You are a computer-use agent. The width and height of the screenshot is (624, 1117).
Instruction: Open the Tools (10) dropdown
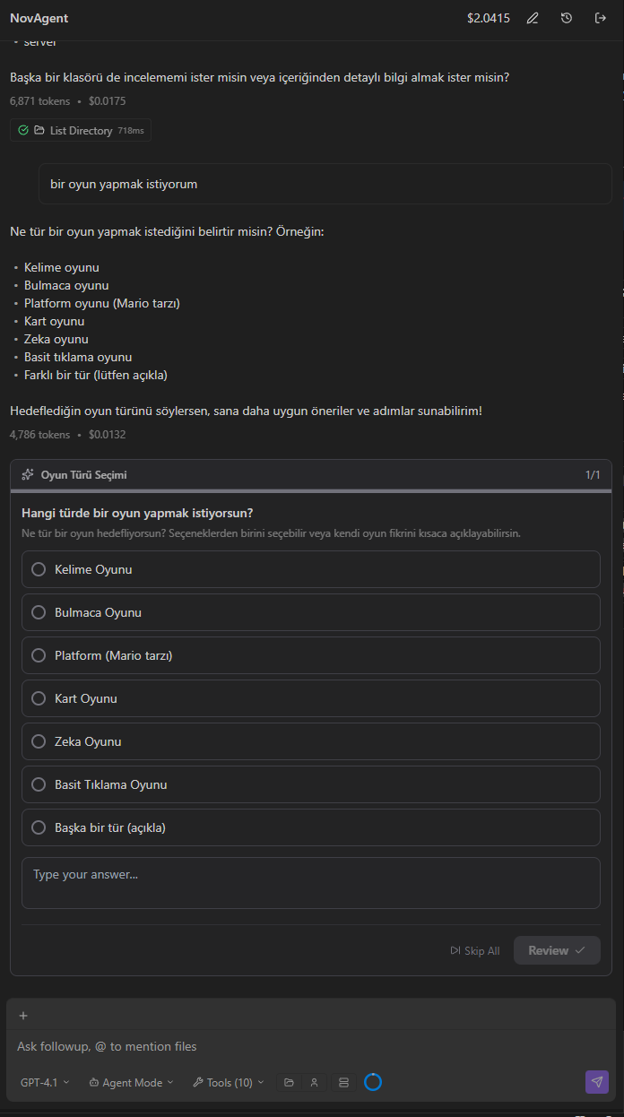click(229, 1083)
